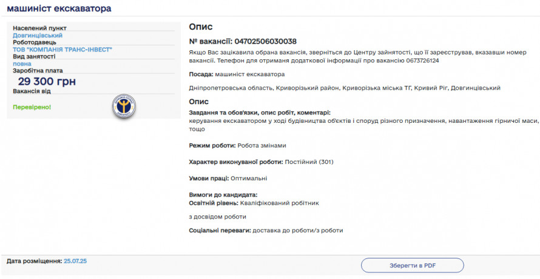Image resolution: width=540 pixels, height=279 pixels.
Task: Click the employment service logo emblem
Action: pyautogui.click(x=124, y=105)
